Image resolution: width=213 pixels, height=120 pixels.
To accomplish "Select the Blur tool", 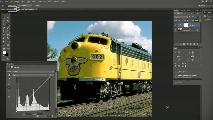I will click(x=4, y=38).
